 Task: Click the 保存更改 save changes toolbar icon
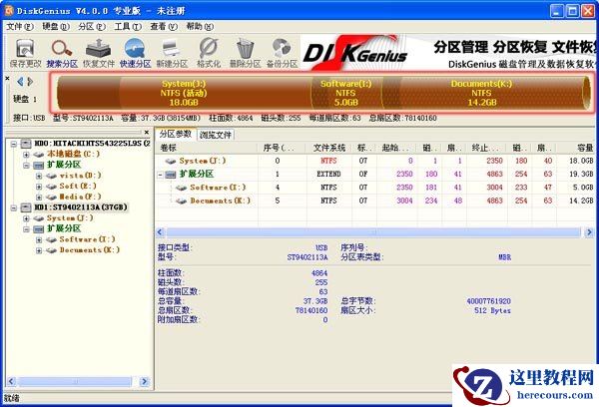(x=25, y=53)
